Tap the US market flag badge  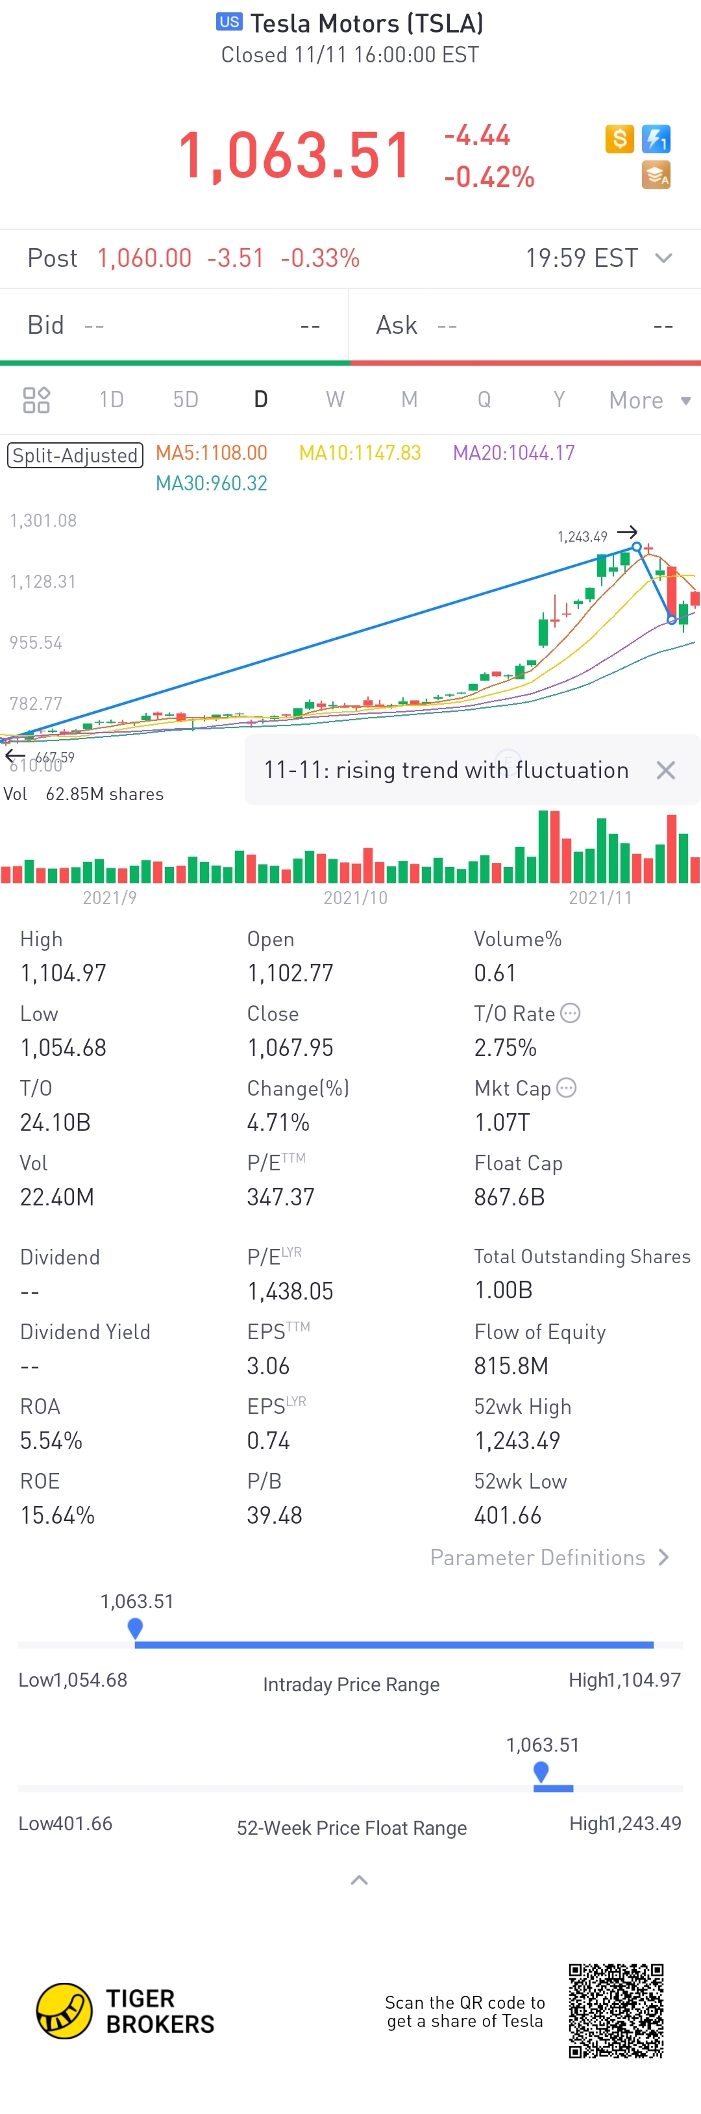(x=230, y=21)
